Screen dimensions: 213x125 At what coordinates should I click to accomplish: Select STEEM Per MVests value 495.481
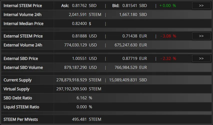(x=79, y=119)
